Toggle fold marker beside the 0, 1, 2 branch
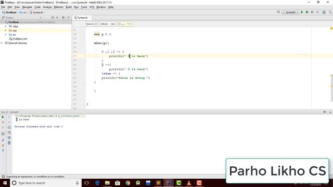 (x=85, y=52)
